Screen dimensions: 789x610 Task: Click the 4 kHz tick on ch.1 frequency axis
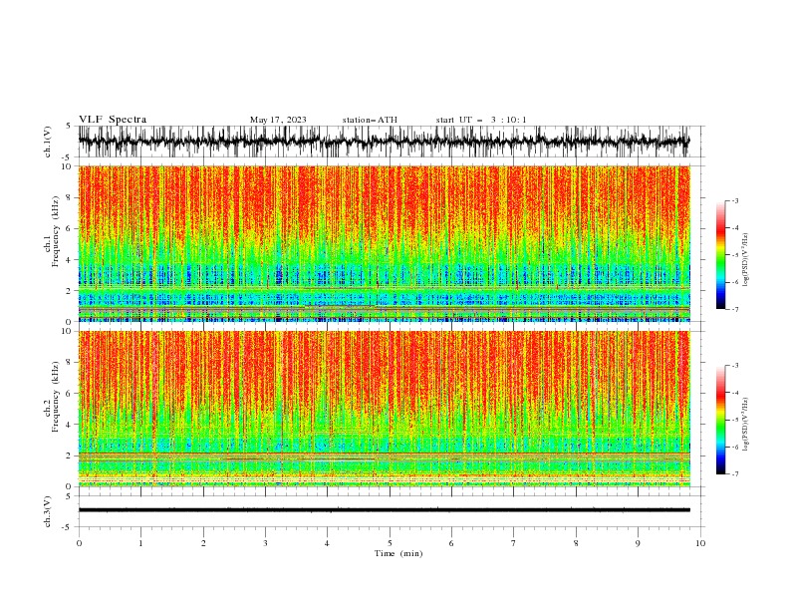pos(71,260)
